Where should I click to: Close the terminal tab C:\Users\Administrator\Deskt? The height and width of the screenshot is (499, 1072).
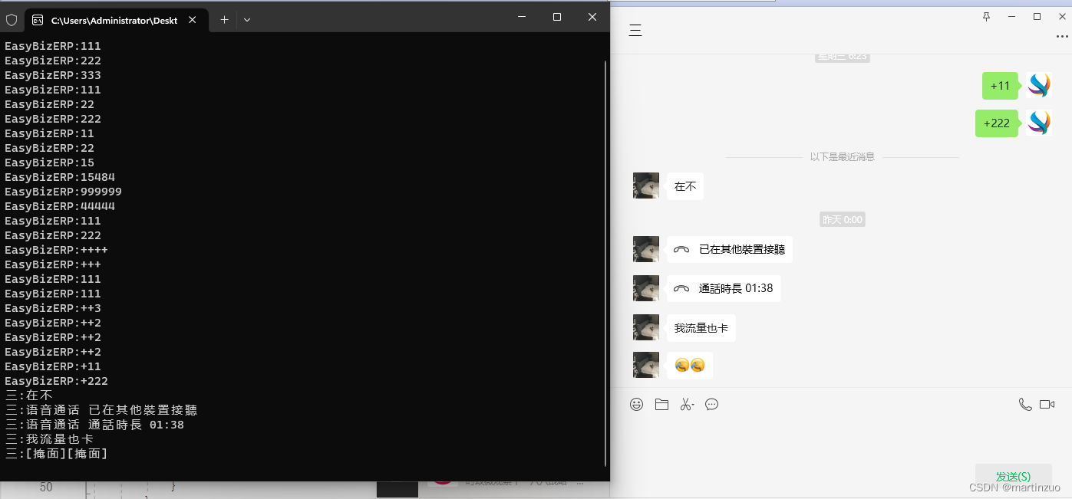coord(193,20)
